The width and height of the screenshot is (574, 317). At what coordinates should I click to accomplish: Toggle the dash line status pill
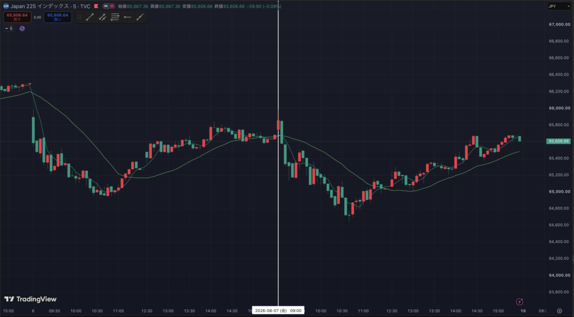[105, 6]
